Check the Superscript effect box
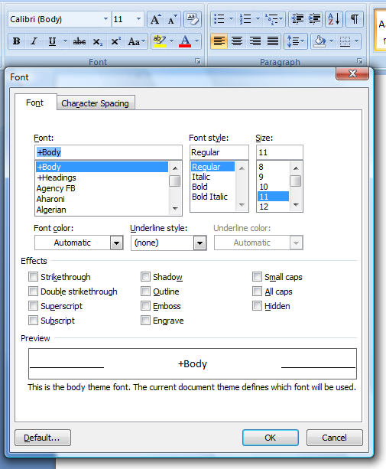The height and width of the screenshot is (469, 386). pyautogui.click(x=33, y=306)
